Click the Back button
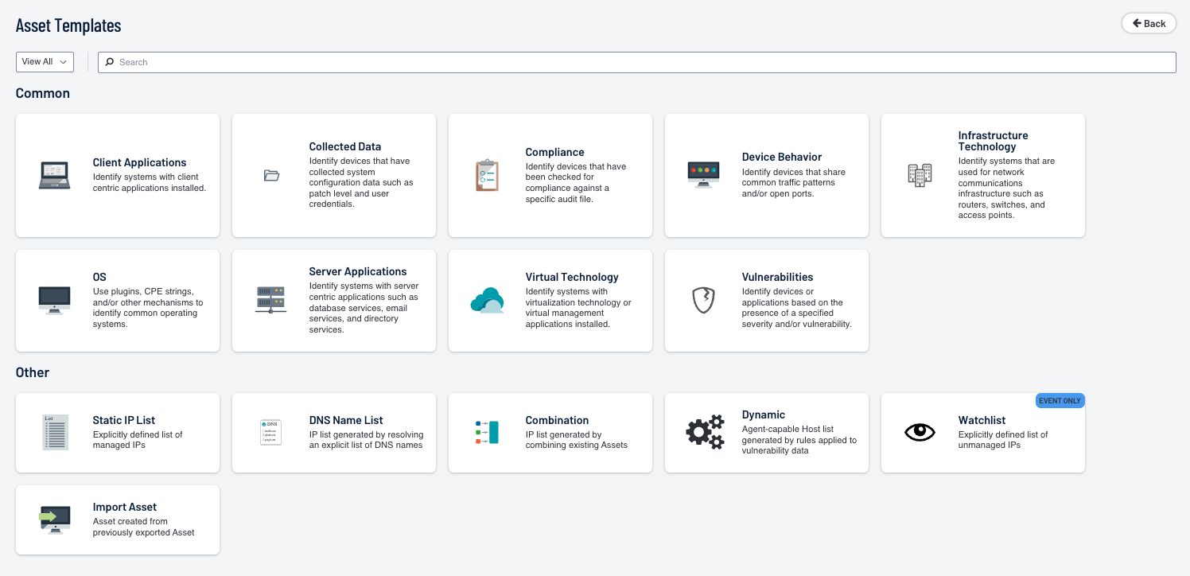This screenshot has width=1190, height=576. pyautogui.click(x=1148, y=23)
